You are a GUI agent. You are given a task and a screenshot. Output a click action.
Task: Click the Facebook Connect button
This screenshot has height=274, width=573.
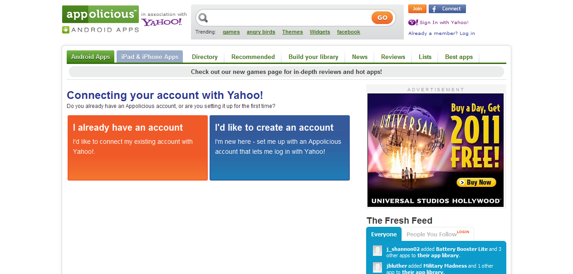[x=447, y=9]
